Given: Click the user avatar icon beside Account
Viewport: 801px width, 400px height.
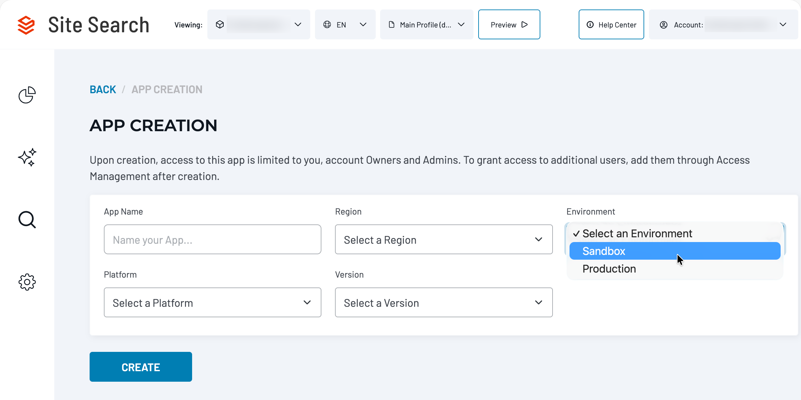Looking at the screenshot, I should [x=664, y=25].
